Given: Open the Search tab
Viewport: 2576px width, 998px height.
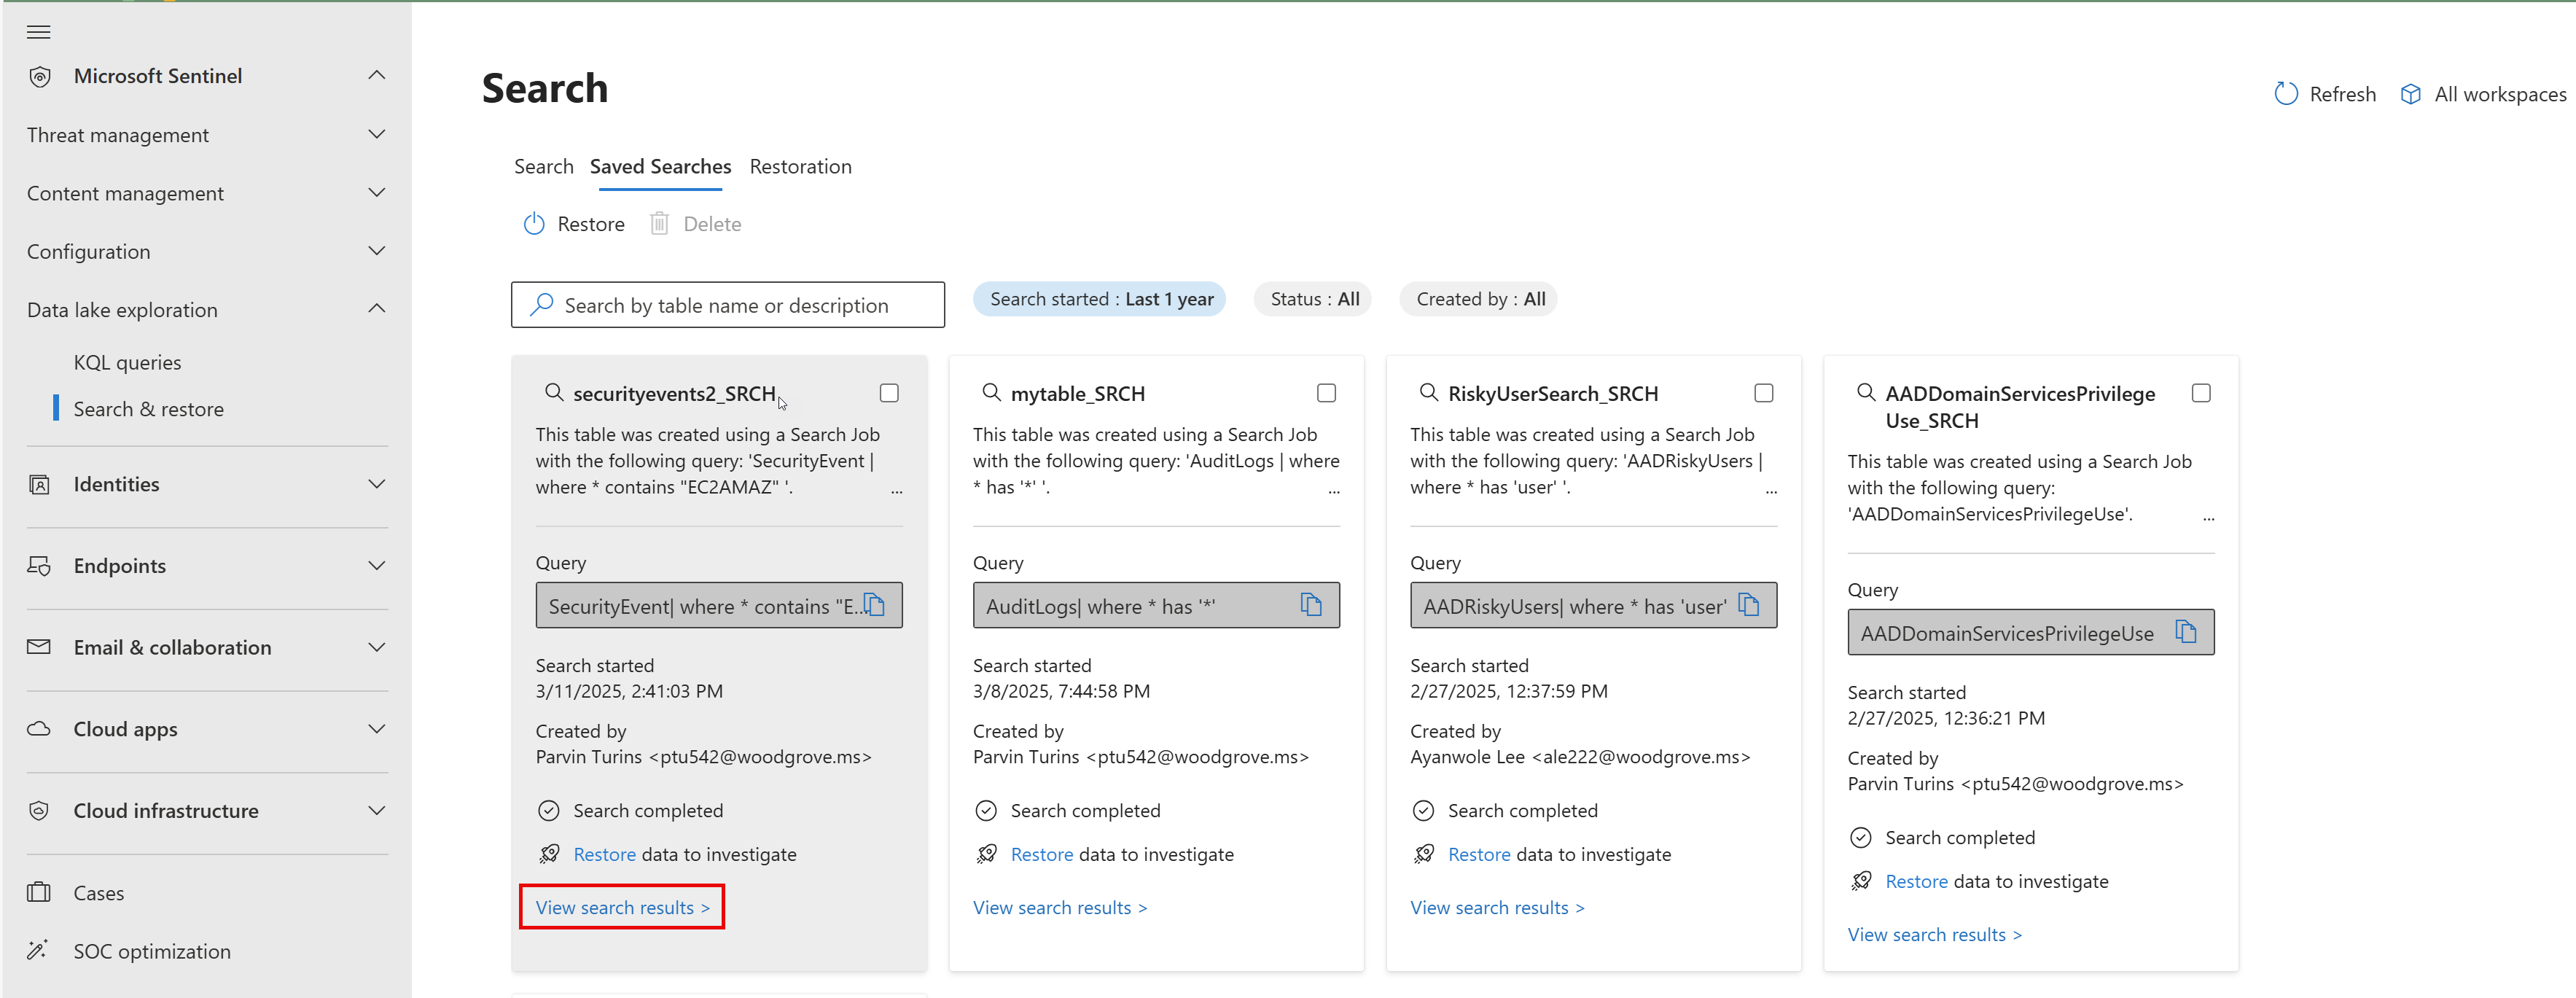Looking at the screenshot, I should (x=543, y=167).
